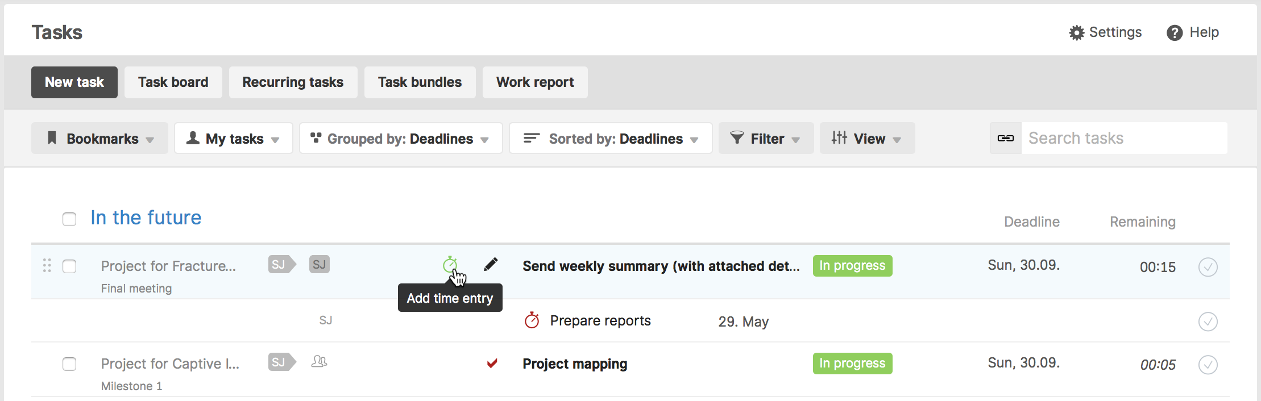1261x401 pixels.
Task: Open the Work report button
Action: pos(535,82)
